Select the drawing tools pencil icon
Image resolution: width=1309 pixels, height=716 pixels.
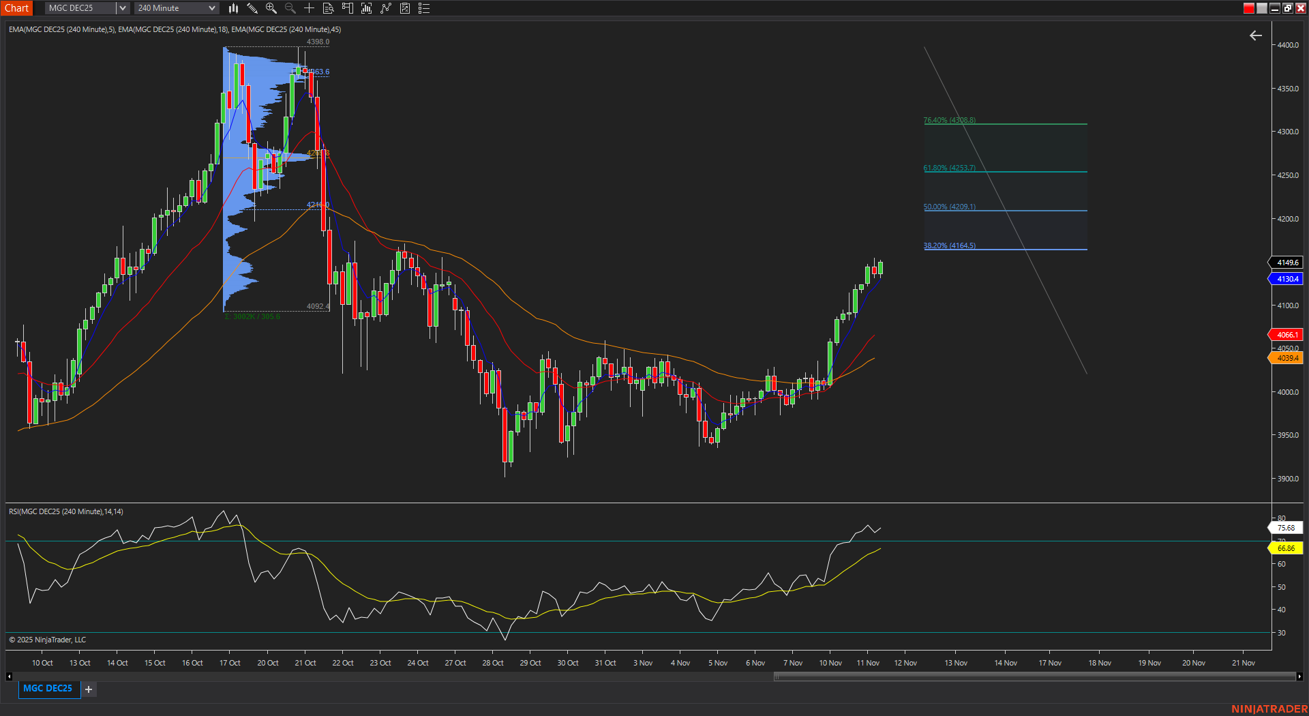(x=252, y=8)
